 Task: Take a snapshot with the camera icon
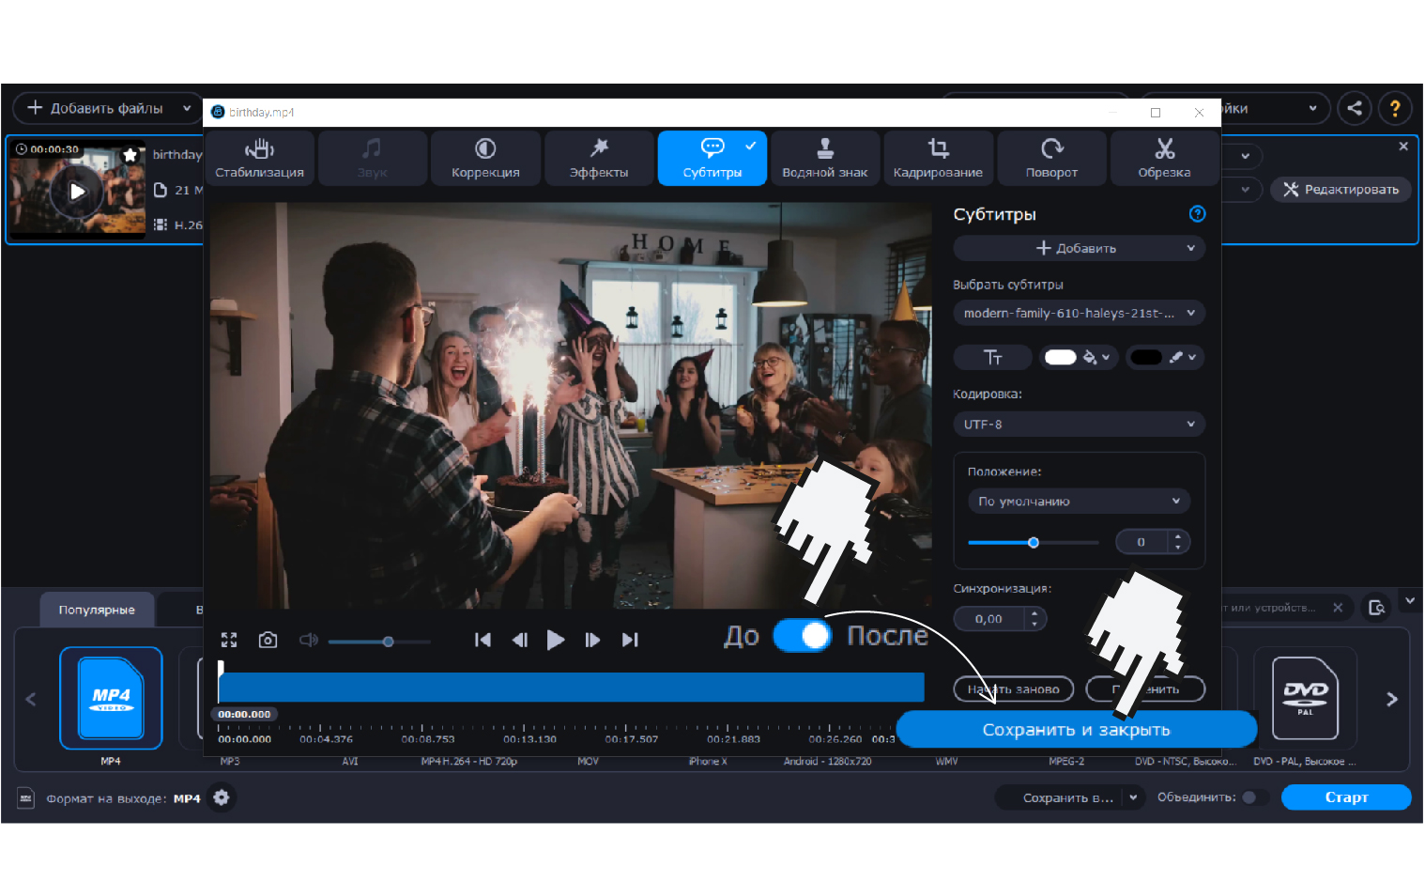click(x=268, y=640)
